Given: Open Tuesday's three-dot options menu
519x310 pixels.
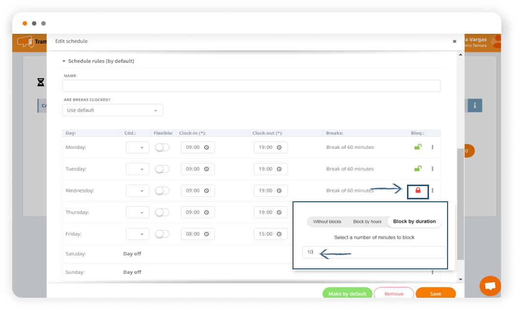Looking at the screenshot, I should pyautogui.click(x=432, y=169).
